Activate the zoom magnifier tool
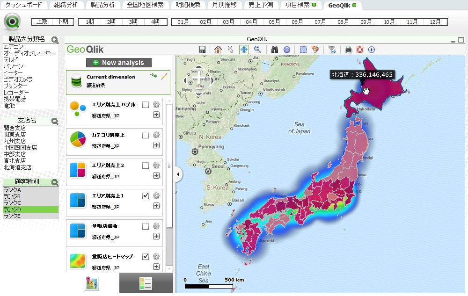 (257, 49)
